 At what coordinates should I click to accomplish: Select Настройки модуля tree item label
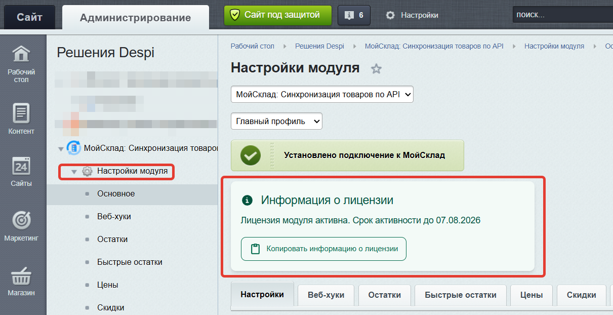click(132, 171)
